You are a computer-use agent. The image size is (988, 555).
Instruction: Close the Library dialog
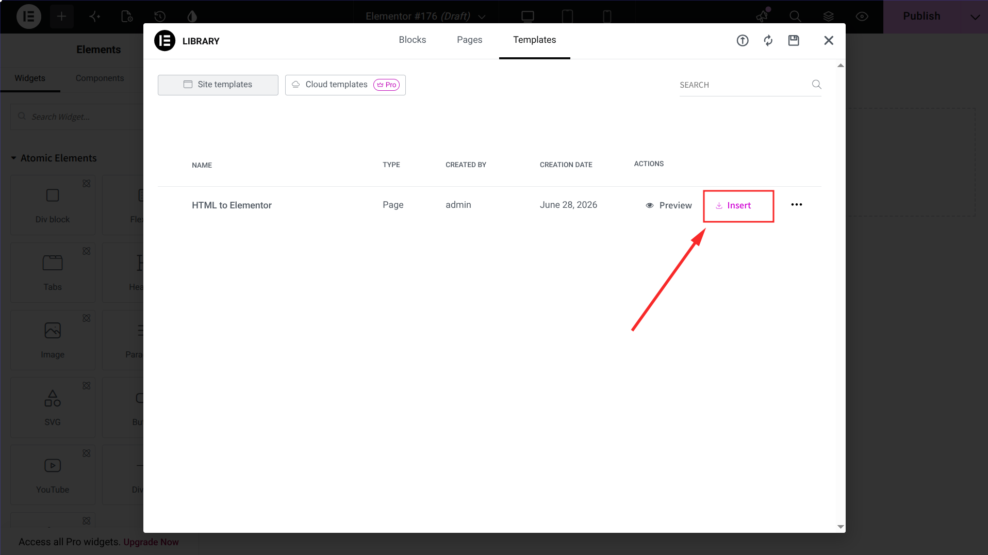[x=829, y=41]
